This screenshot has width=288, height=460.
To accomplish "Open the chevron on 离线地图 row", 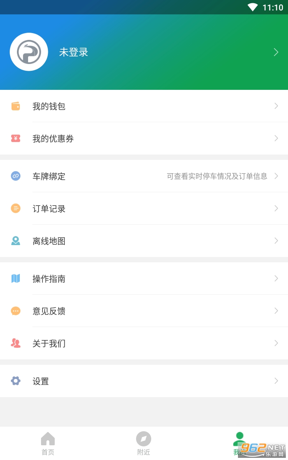I will tap(276, 241).
